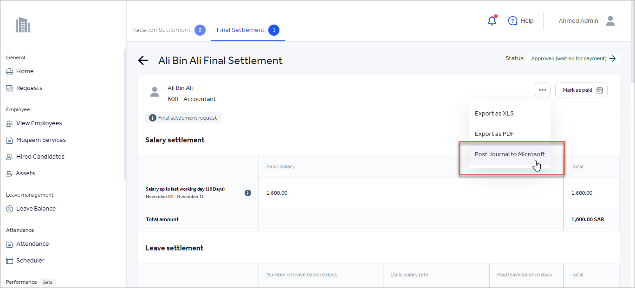The height and width of the screenshot is (288, 635).
Task: Open the three-dots more options menu
Action: 542,90
